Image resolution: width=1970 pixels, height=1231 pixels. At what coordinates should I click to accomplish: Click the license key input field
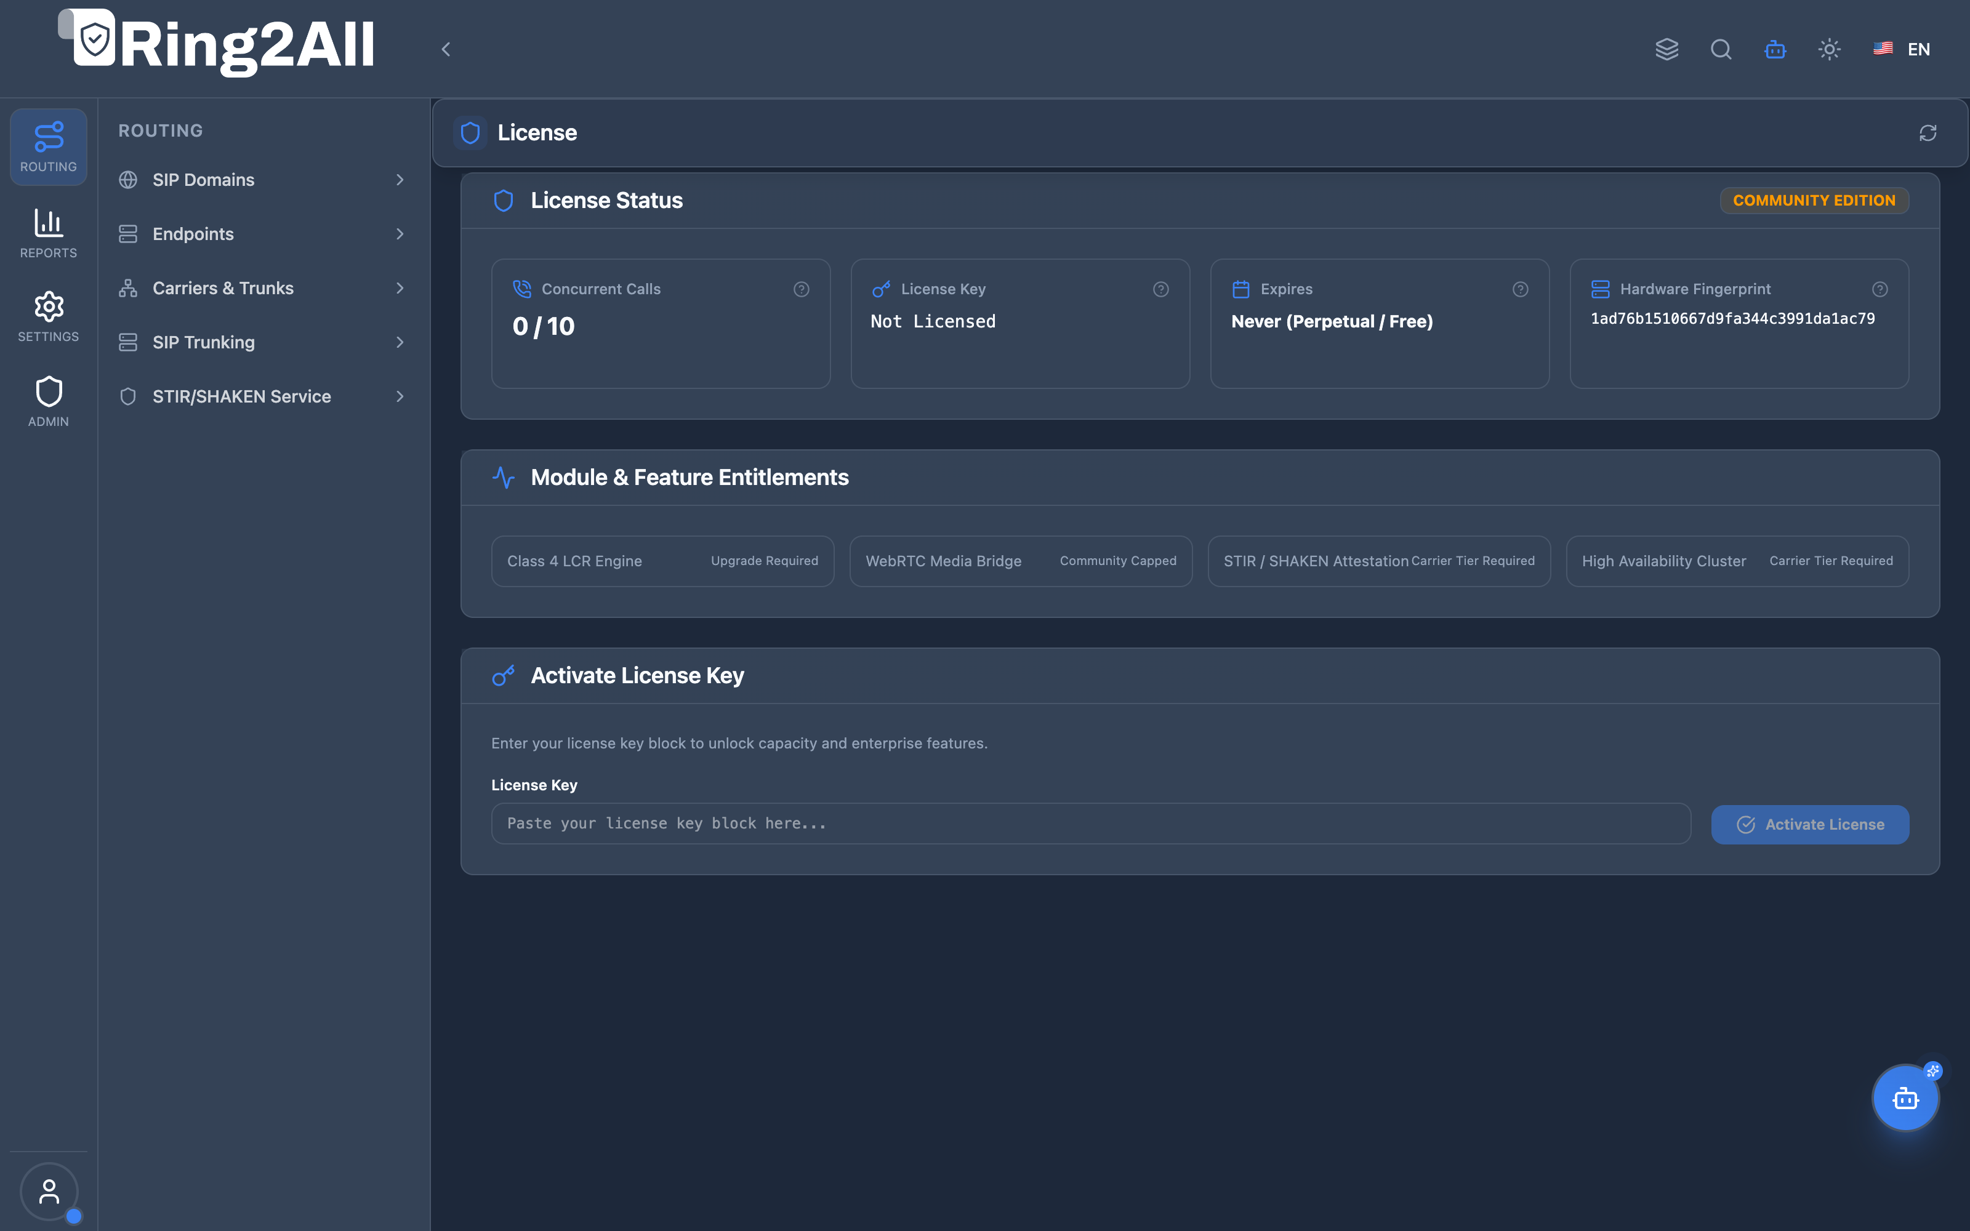coord(1091,824)
